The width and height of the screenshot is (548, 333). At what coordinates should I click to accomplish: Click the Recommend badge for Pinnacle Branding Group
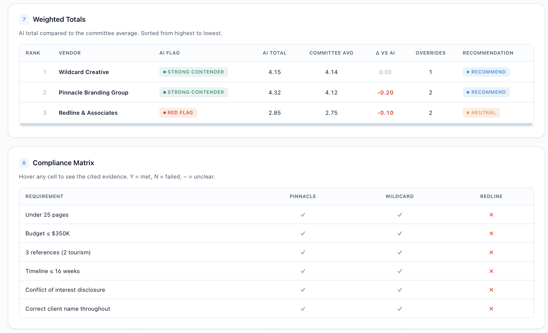[486, 92]
